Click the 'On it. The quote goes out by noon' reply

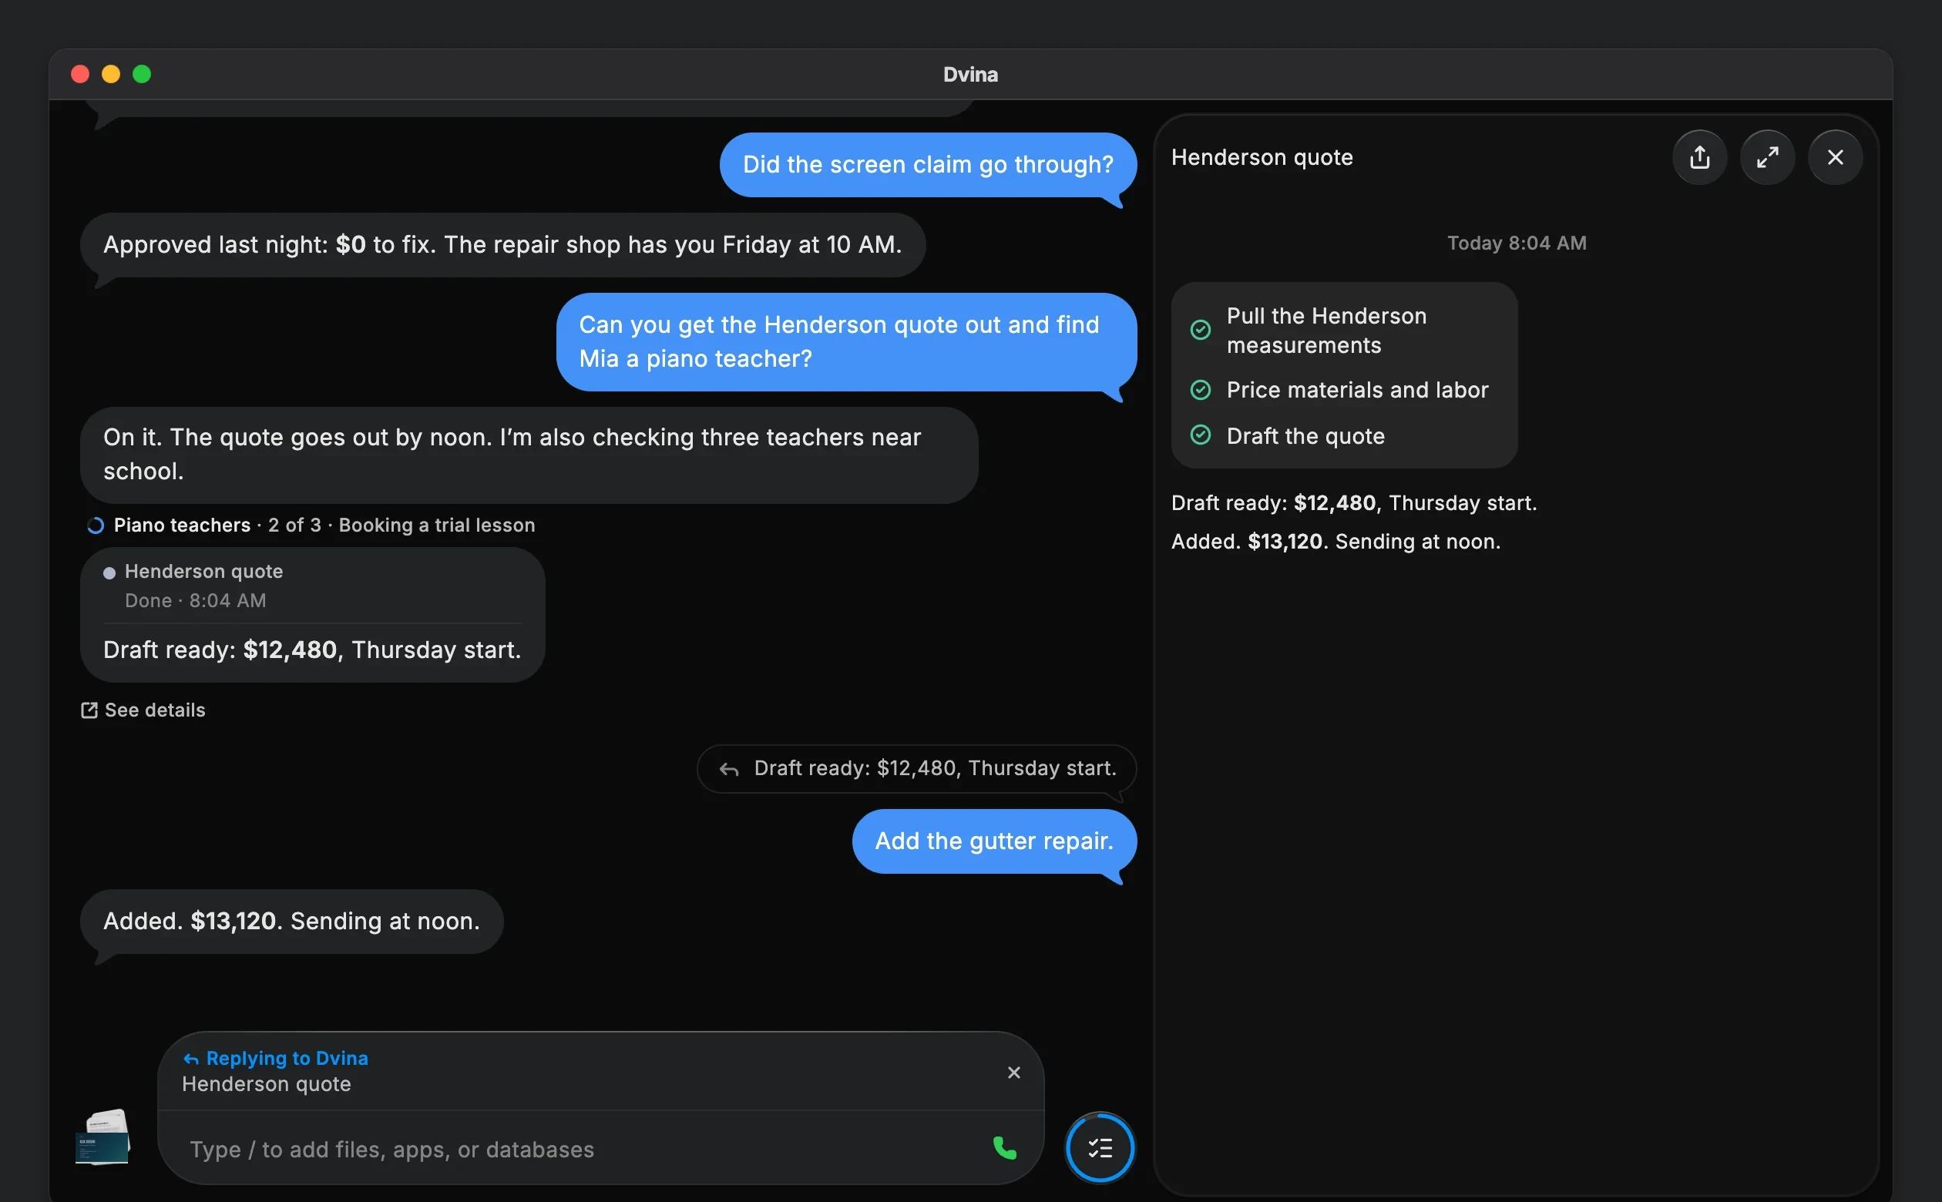click(529, 455)
